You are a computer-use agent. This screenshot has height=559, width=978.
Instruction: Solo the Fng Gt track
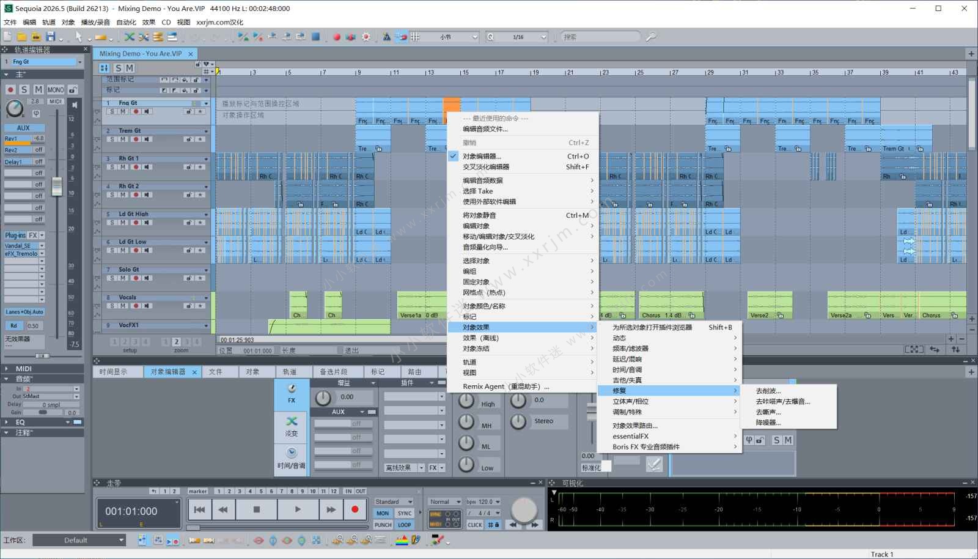[112, 112]
